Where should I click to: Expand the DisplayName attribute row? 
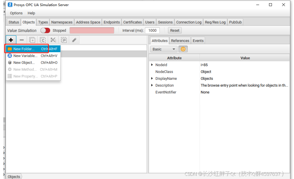tap(152, 78)
